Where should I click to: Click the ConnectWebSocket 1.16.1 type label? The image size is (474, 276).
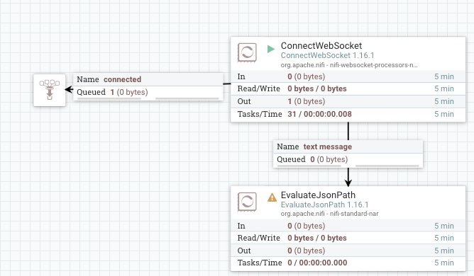[327, 55]
